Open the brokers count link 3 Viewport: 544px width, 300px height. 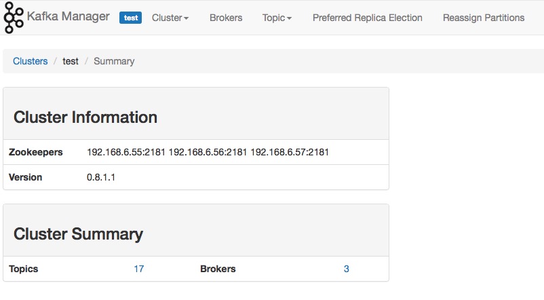tap(346, 269)
